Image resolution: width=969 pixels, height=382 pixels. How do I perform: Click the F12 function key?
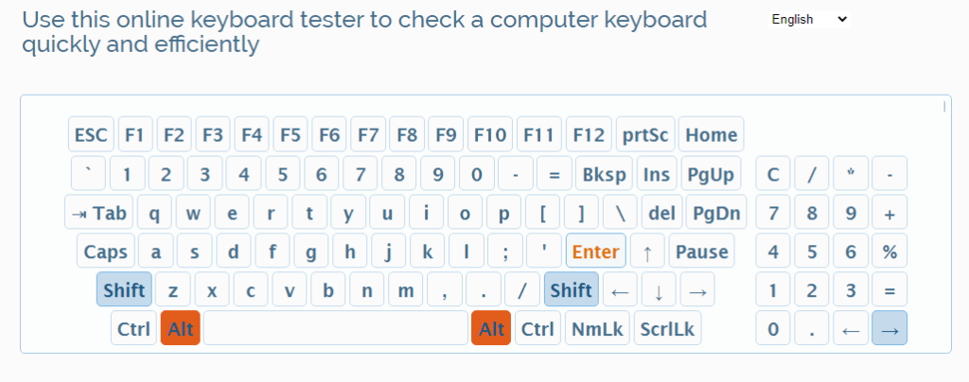click(589, 135)
